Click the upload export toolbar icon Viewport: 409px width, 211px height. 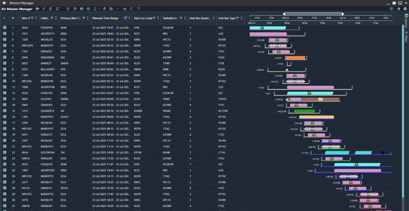tap(95, 9)
